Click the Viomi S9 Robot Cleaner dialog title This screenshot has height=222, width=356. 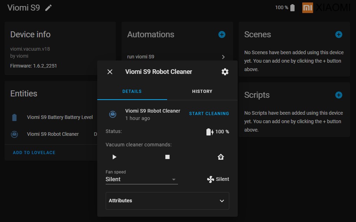[x=158, y=72]
